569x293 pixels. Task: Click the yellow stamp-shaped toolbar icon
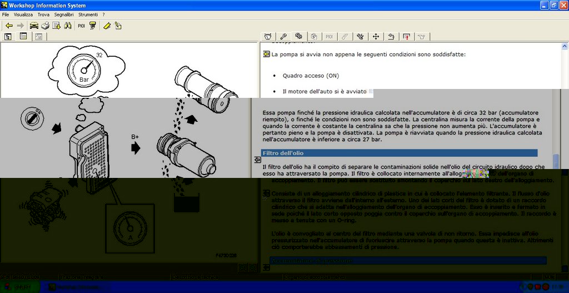[x=93, y=26]
